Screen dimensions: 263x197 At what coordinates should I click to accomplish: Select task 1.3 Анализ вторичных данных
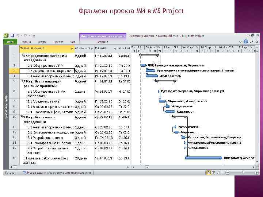click(x=47, y=76)
